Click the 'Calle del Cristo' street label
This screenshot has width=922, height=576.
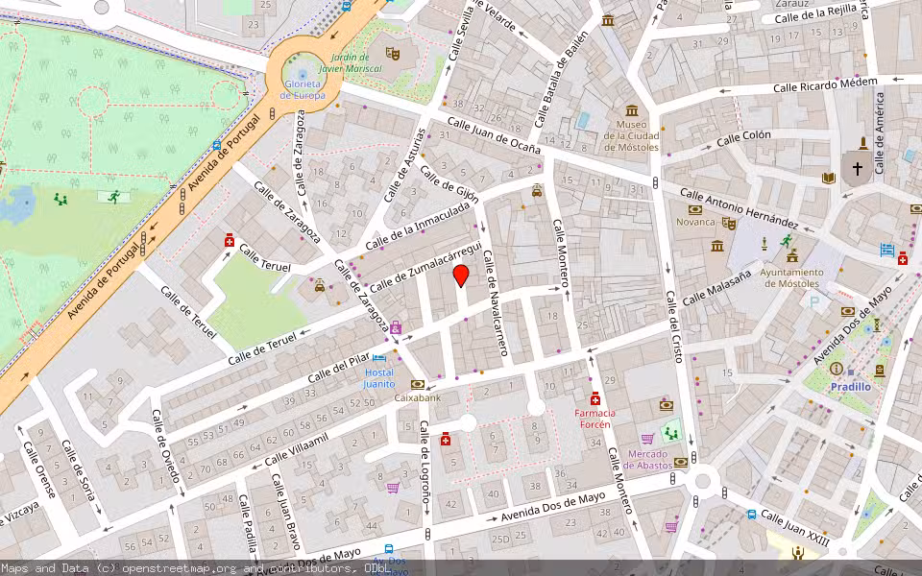coord(674,326)
